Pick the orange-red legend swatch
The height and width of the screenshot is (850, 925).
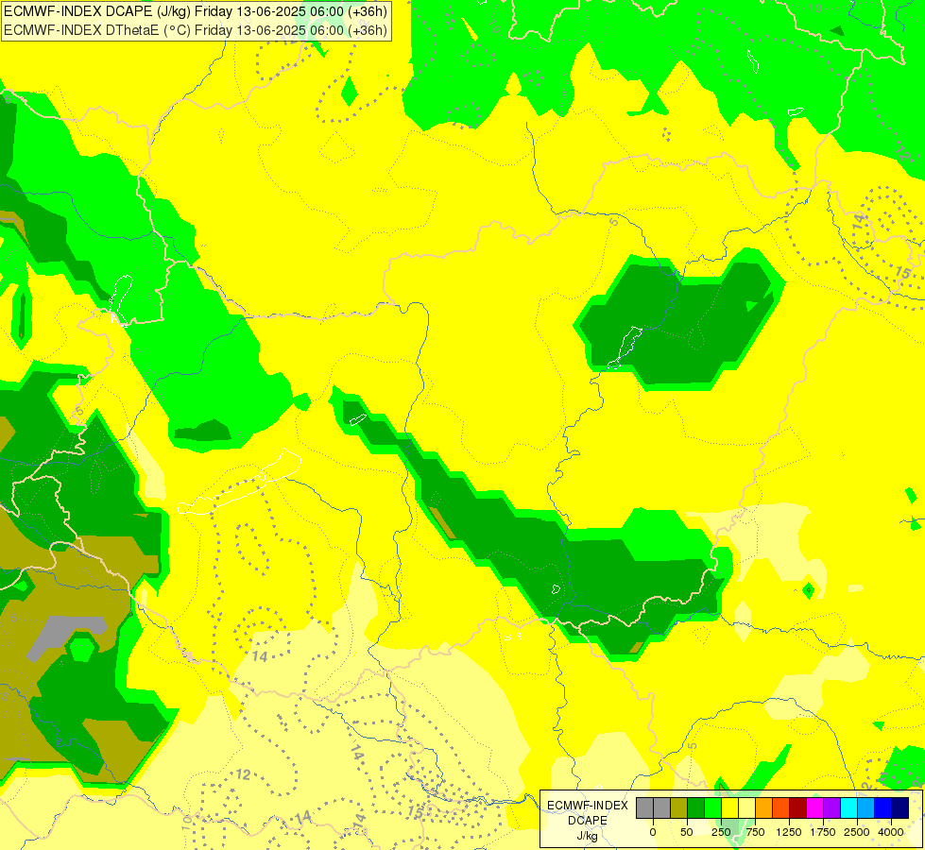click(781, 807)
